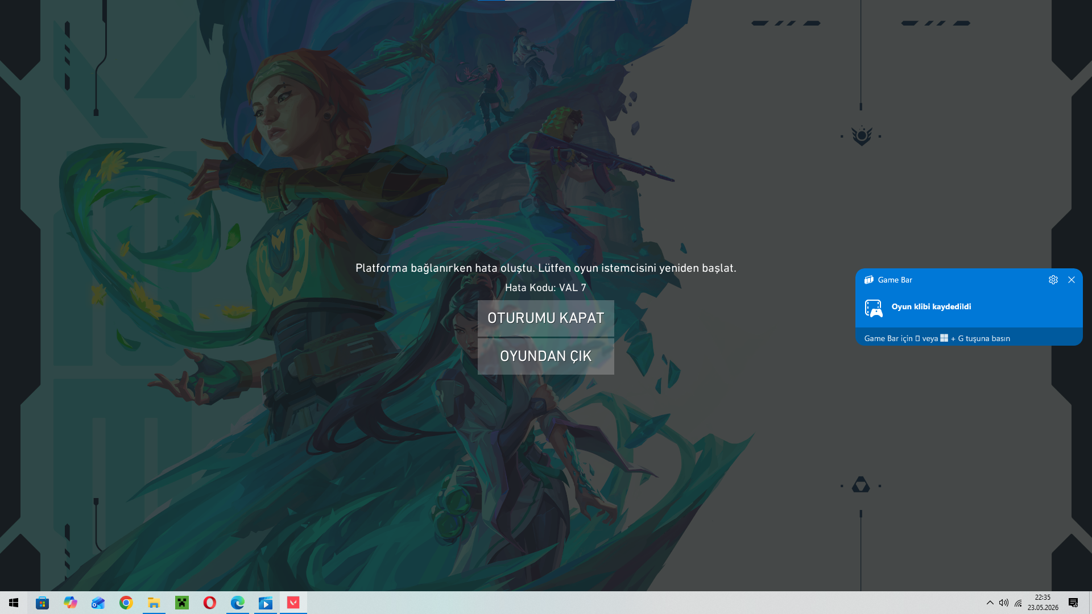Launch Google Chrome from the taskbar
The width and height of the screenshot is (1092, 614).
(x=126, y=603)
